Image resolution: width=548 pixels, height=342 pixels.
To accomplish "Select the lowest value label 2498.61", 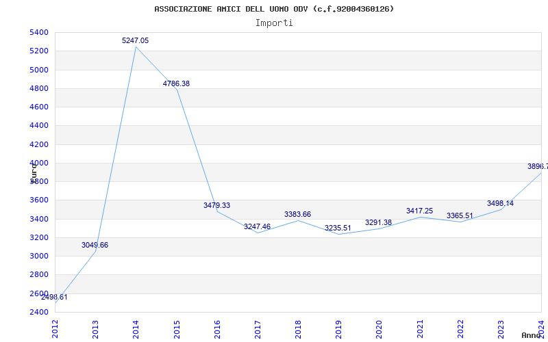I will click(x=54, y=298).
